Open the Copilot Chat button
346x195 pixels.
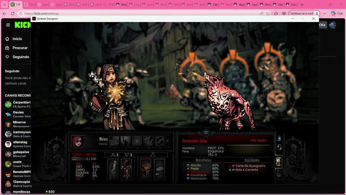tap(337, 14)
